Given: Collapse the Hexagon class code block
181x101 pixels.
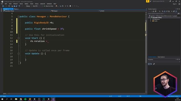Looking at the screenshot, I should [x=19, y=17].
